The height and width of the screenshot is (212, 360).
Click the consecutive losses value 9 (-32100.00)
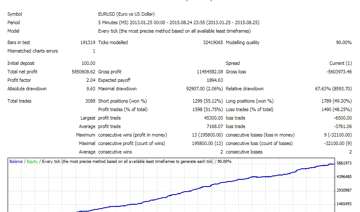coord(338,135)
